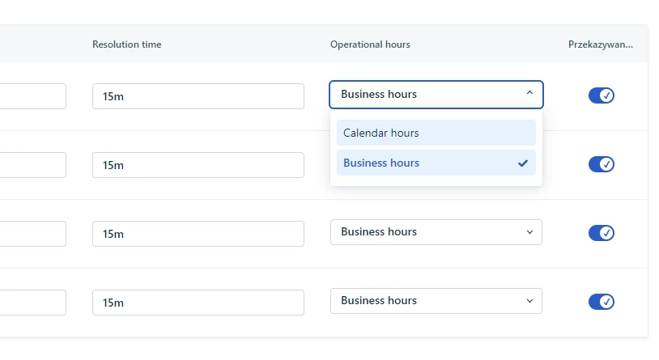Screen dimensions: 659x360
Task: Click the truncated Przekazywan... column header
Action: click(x=600, y=44)
